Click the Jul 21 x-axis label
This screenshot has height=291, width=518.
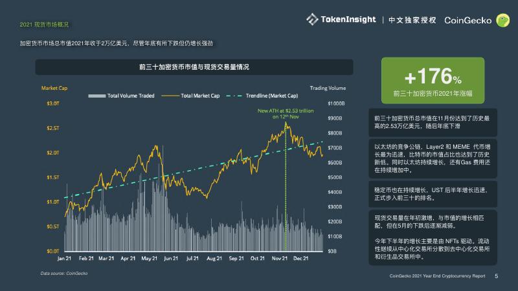tap(192, 258)
